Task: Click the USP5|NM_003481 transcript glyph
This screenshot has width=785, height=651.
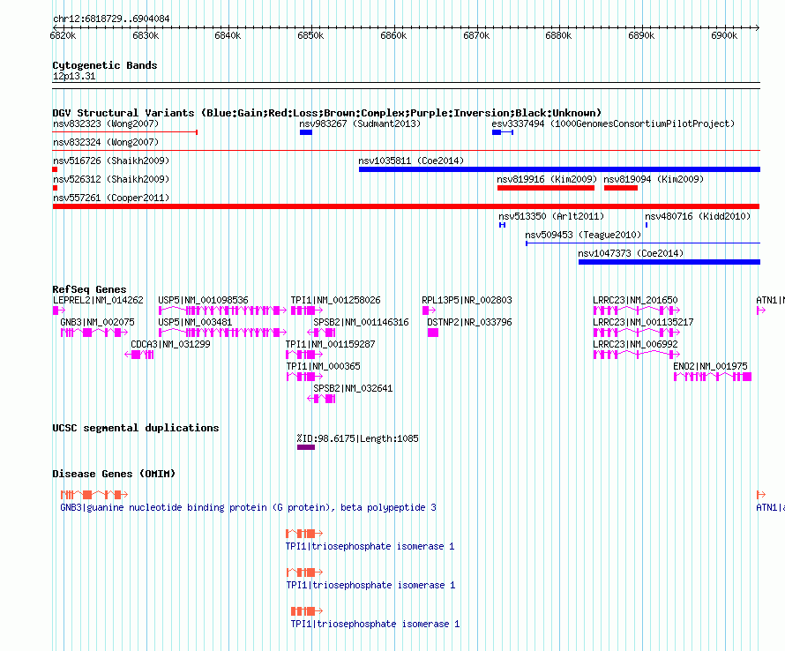Action: (222, 333)
